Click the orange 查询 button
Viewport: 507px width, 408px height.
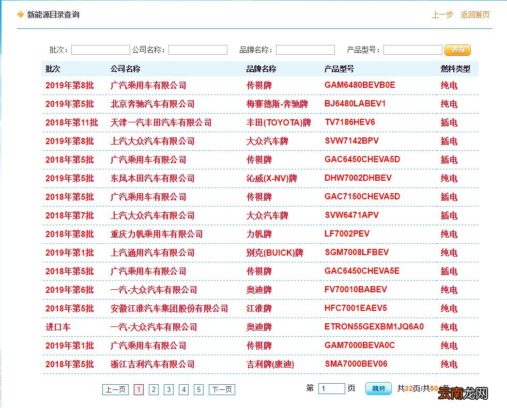coord(457,50)
